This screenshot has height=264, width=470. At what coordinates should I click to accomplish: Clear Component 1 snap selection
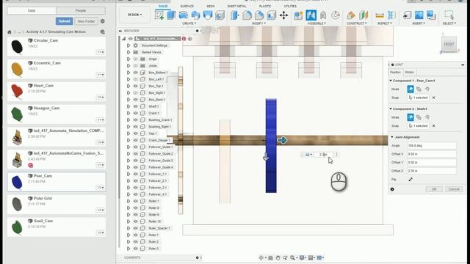pos(433,98)
